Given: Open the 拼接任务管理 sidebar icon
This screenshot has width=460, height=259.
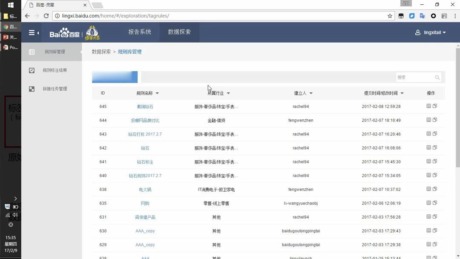Looking at the screenshot, I should [x=32, y=89].
